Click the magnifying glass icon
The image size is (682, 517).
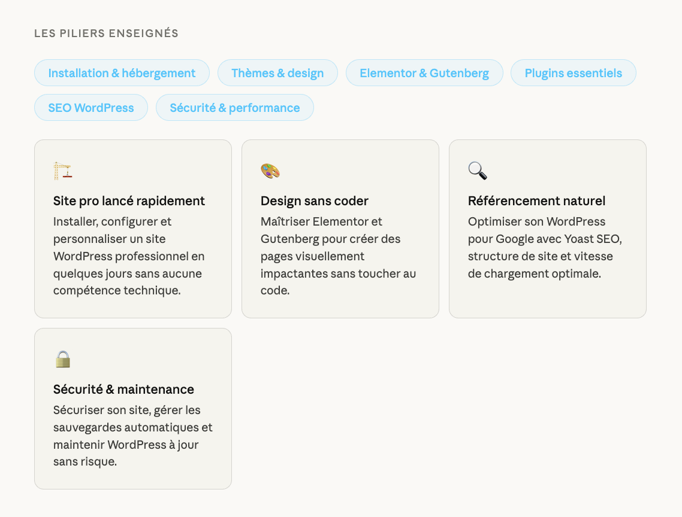point(478,171)
